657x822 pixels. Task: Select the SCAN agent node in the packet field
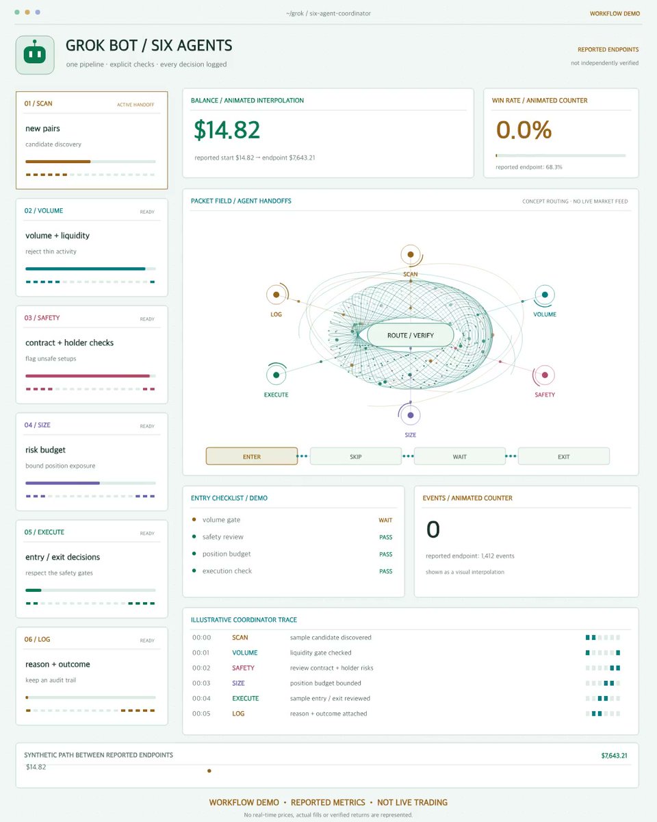411,254
